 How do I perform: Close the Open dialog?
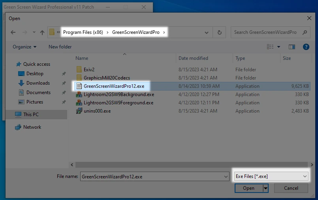[x=309, y=19]
